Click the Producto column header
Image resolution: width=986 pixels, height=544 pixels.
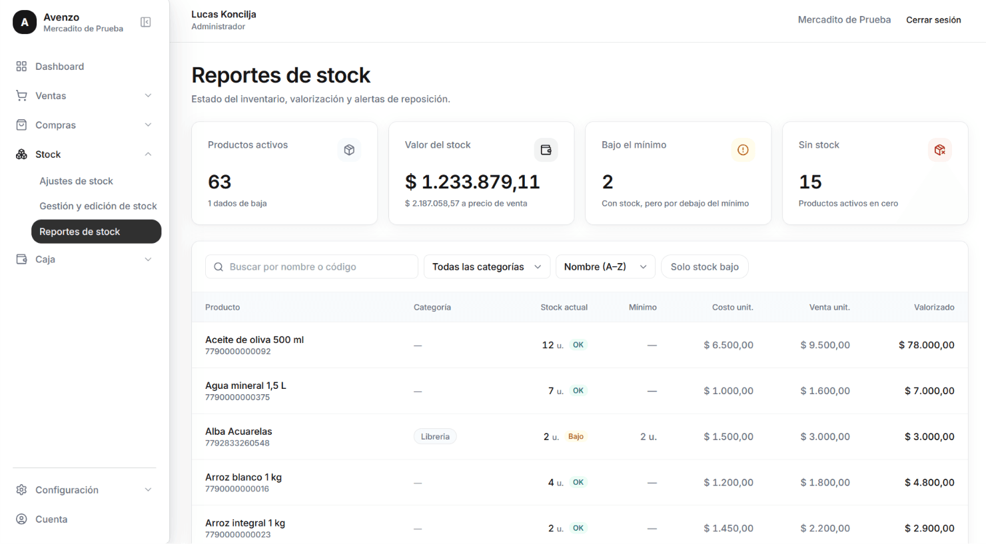[223, 308]
